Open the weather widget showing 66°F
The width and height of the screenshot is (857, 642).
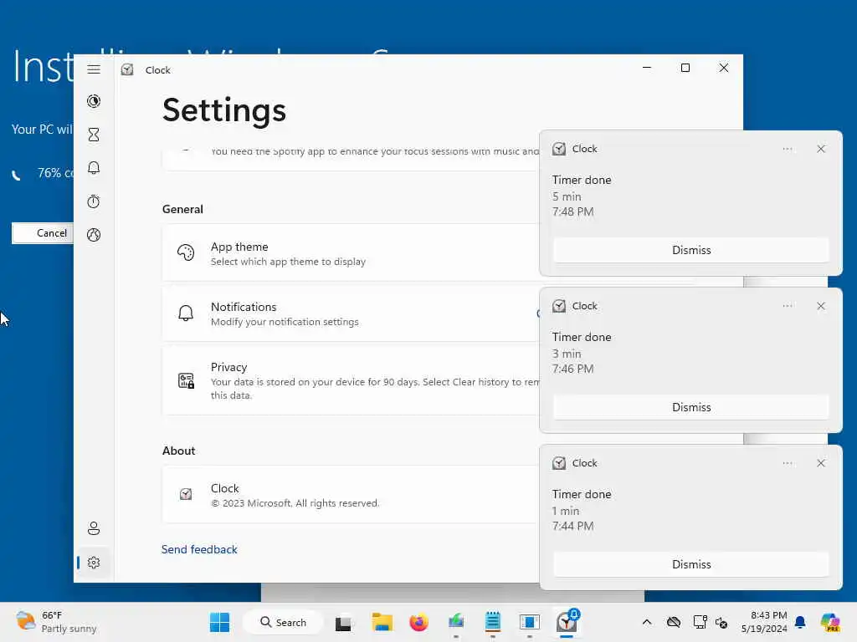56,622
